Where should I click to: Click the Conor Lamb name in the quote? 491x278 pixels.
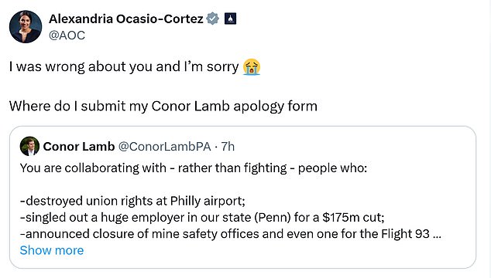coord(79,147)
